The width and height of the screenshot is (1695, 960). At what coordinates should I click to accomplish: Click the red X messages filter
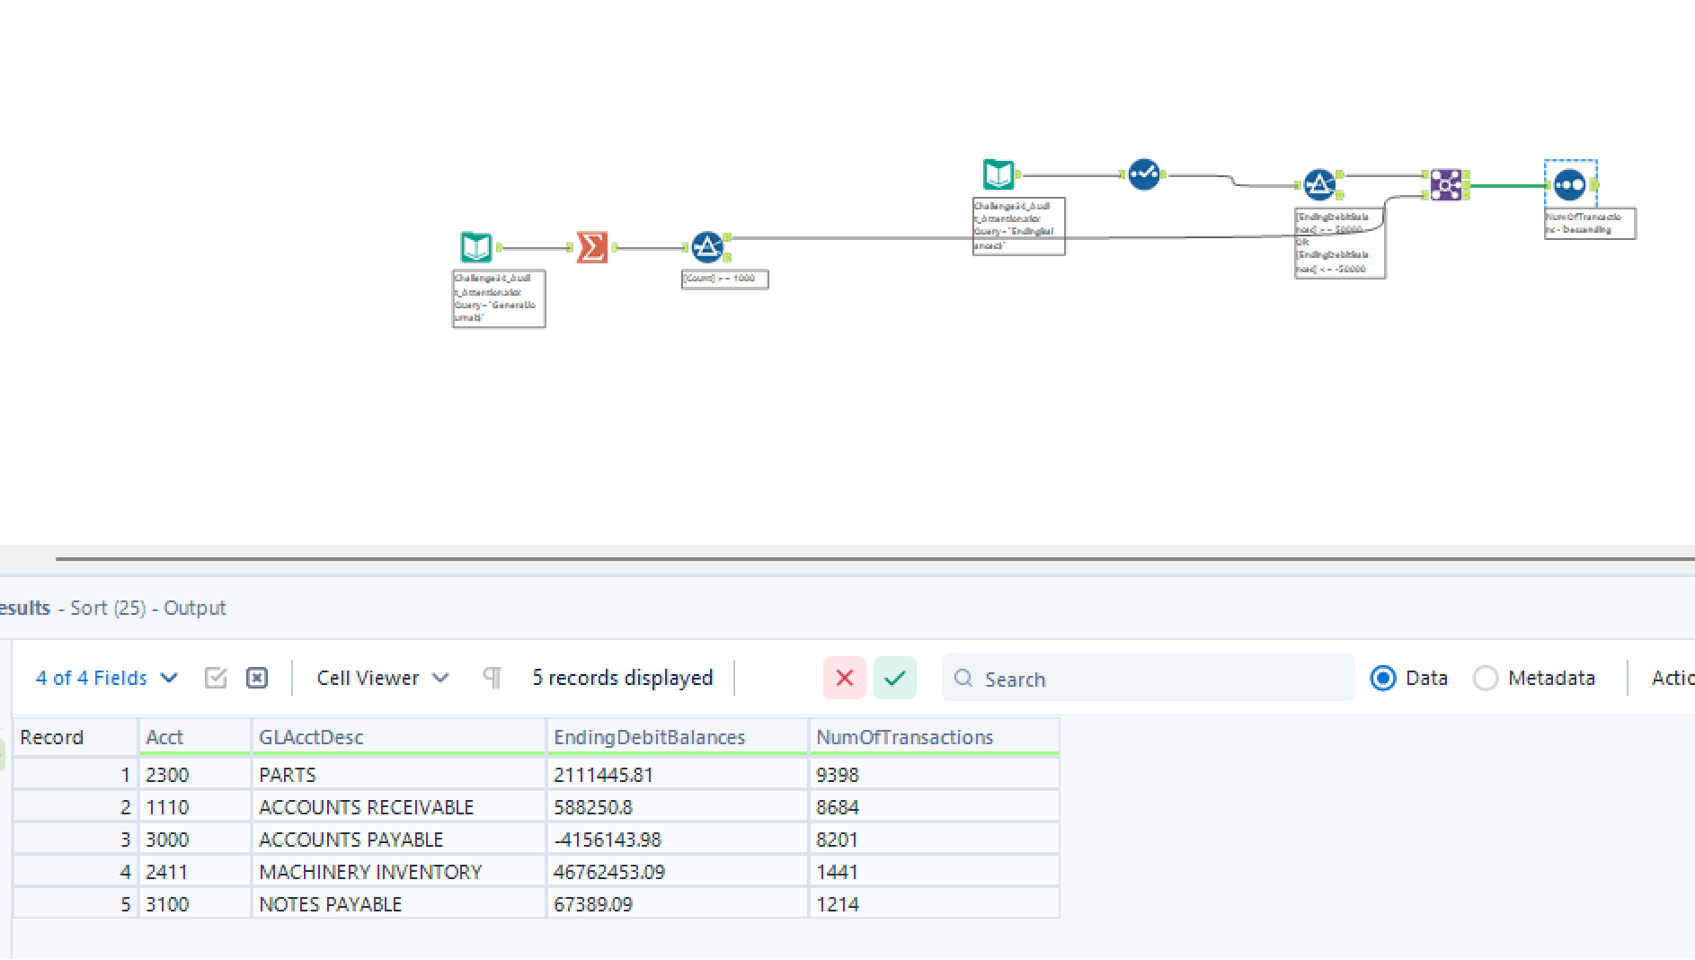click(x=844, y=678)
